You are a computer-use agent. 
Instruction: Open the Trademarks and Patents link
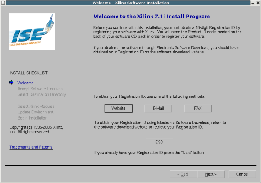[x=31, y=147]
